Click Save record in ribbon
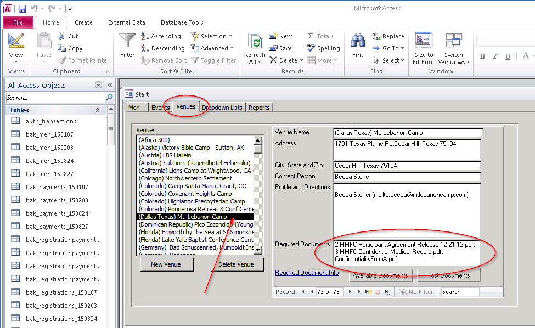 280,48
